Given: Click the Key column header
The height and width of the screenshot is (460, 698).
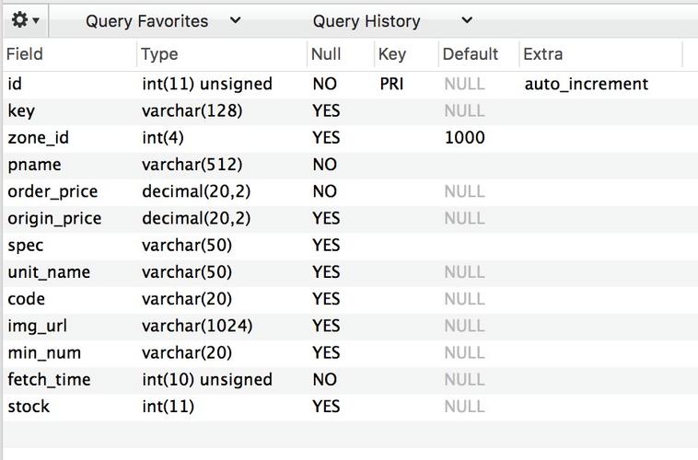Looking at the screenshot, I should (391, 54).
